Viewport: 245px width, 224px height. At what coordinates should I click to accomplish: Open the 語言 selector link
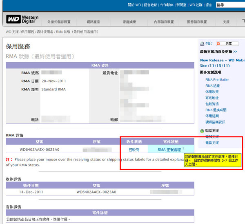point(209,5)
